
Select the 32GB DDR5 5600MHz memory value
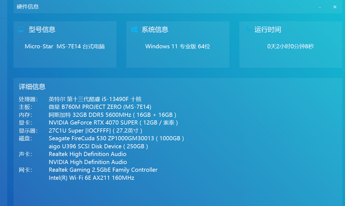(x=113, y=115)
